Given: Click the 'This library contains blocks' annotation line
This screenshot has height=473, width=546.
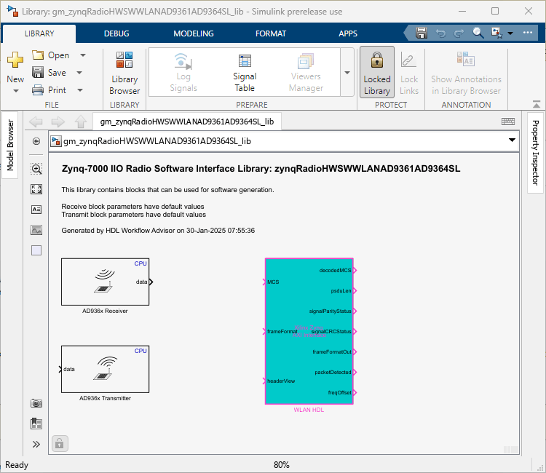Looking at the screenshot, I should [167, 190].
